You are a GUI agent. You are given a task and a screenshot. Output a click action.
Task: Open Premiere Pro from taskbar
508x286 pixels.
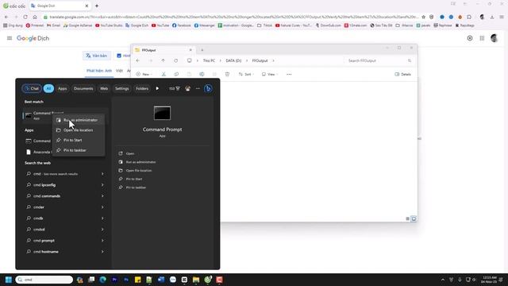click(x=114, y=280)
